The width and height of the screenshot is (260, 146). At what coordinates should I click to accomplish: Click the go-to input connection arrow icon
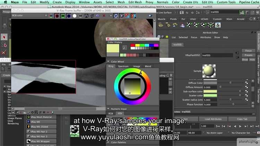pos(237,53)
